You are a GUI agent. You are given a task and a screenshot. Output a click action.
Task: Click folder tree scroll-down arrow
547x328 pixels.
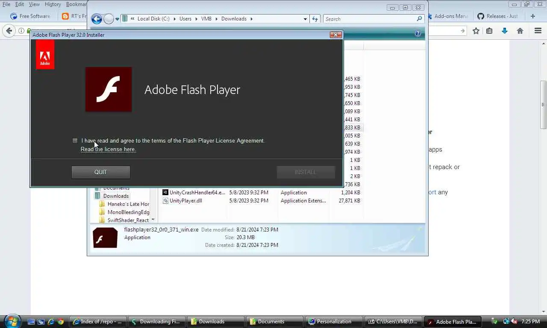point(153,220)
